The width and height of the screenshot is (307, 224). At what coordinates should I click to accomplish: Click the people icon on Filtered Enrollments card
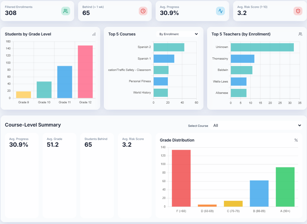click(x=66, y=11)
